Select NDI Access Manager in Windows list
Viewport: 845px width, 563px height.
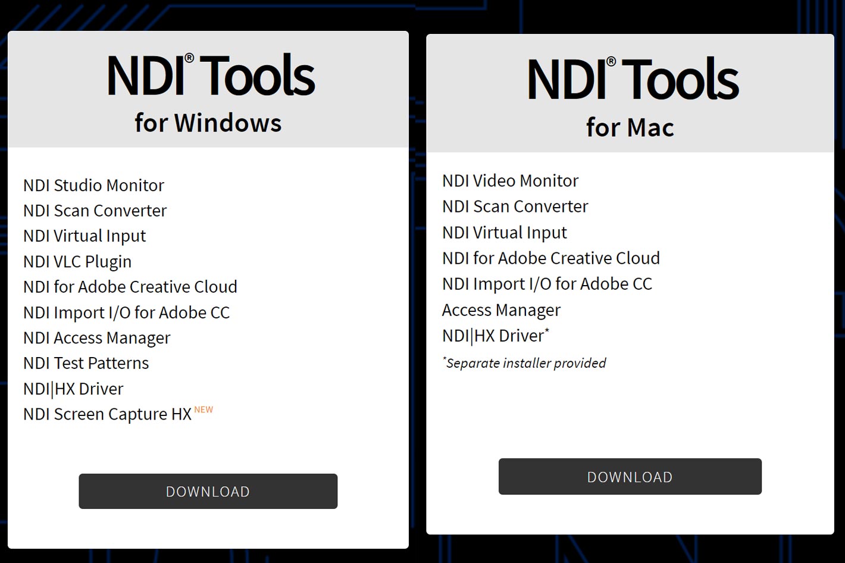tap(96, 337)
